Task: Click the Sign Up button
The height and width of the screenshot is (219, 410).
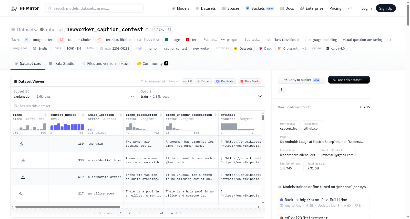Action: pyautogui.click(x=386, y=8)
